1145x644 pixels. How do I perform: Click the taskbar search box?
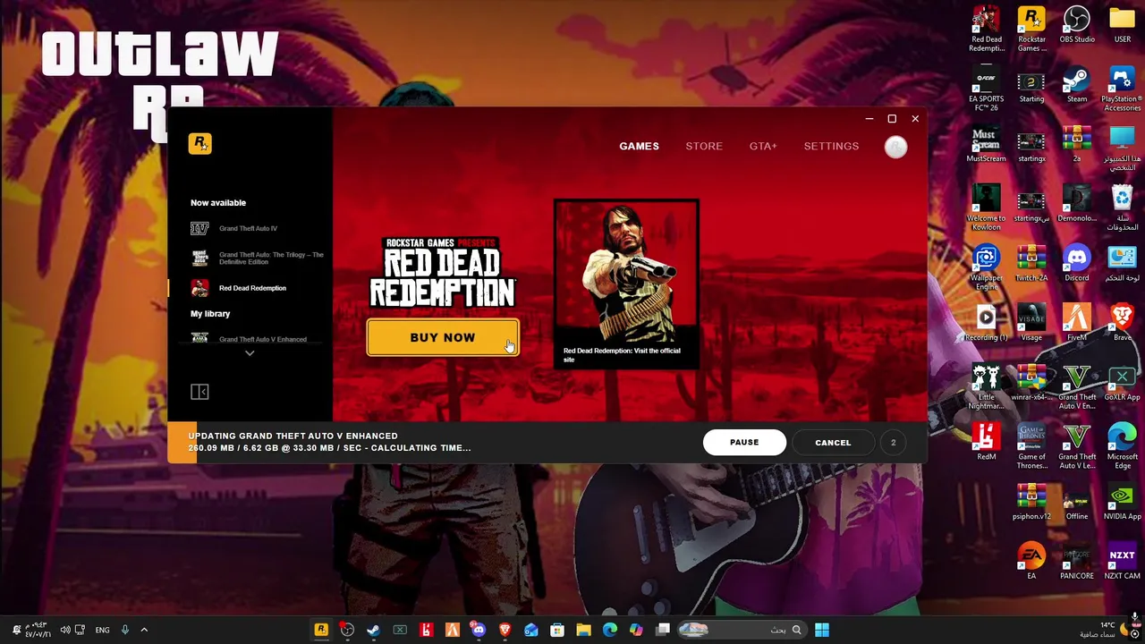tap(742, 630)
